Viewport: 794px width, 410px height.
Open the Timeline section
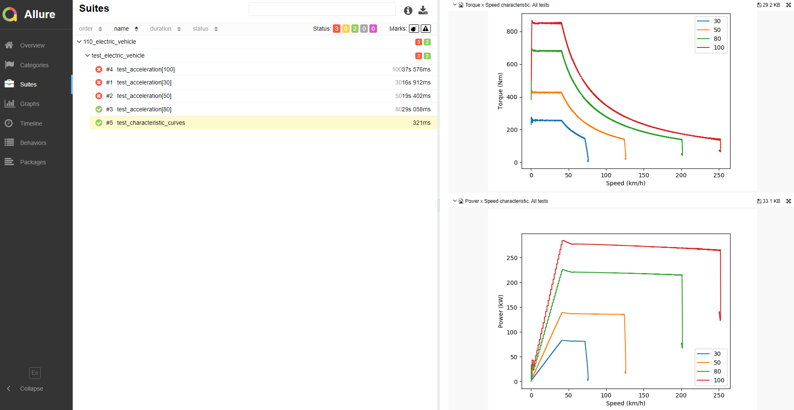tap(31, 124)
